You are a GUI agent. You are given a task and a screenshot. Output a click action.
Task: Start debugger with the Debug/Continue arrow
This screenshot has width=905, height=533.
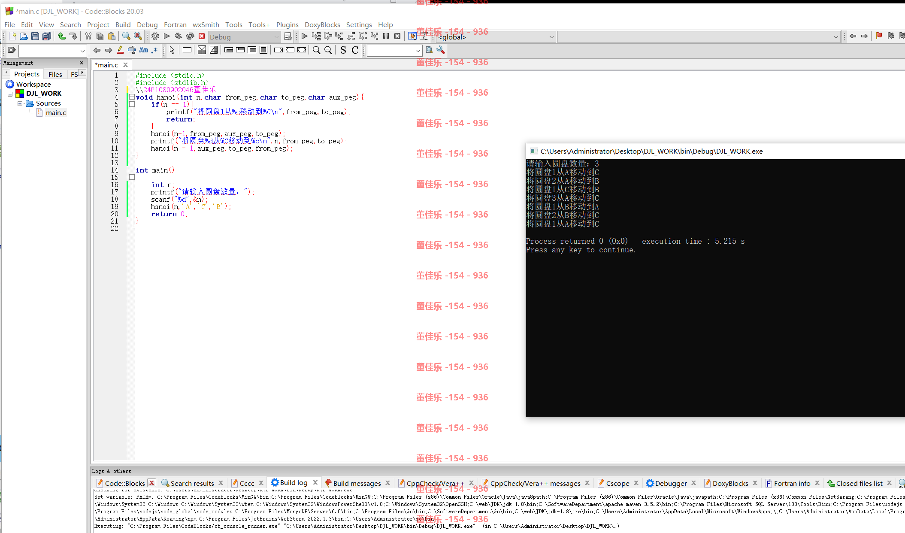pos(304,36)
